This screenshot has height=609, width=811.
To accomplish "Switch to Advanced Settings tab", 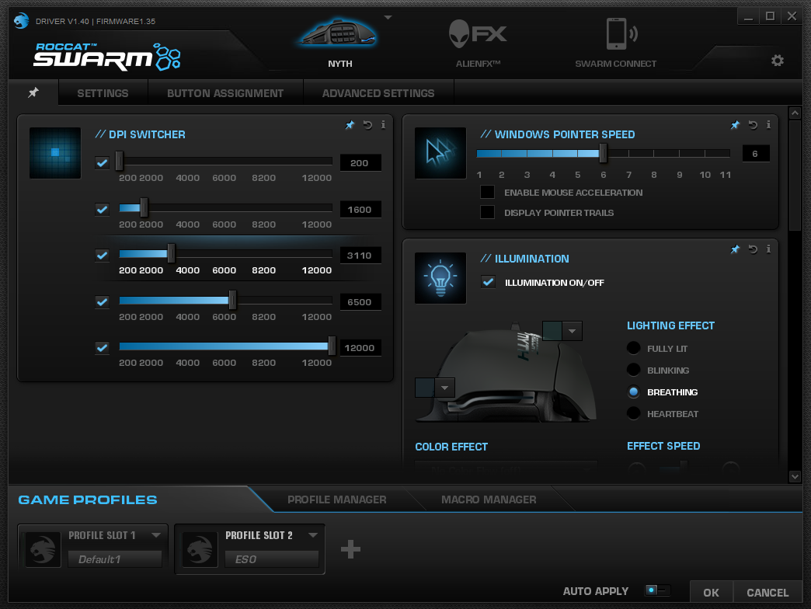I will click(x=378, y=93).
